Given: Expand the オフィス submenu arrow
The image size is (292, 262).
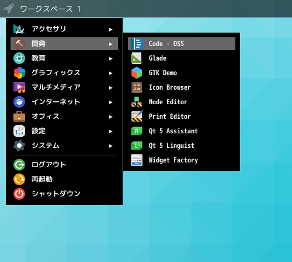Looking at the screenshot, I should click(111, 117).
